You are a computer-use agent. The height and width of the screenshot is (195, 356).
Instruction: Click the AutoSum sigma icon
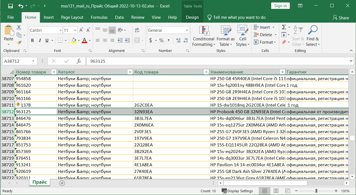pyautogui.click(x=284, y=27)
